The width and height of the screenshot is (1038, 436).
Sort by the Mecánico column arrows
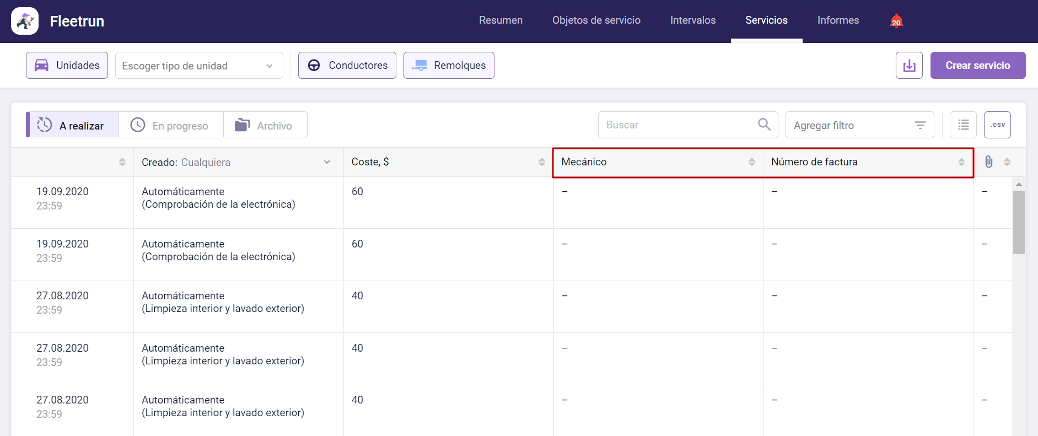pyautogui.click(x=751, y=162)
